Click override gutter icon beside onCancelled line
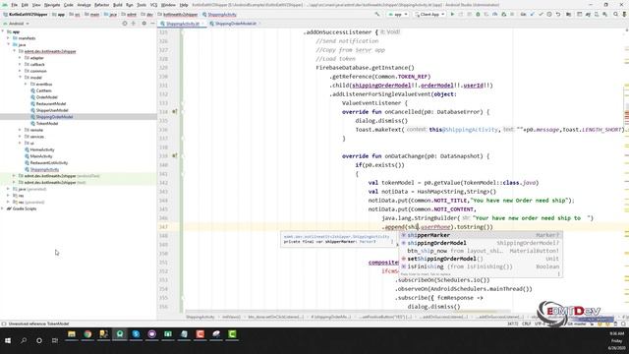629x354 pixels. coord(175,111)
